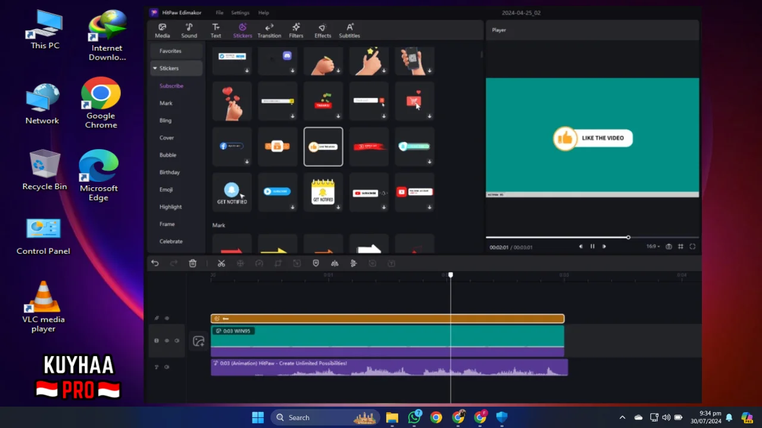Click the player progress slider handle
The height and width of the screenshot is (428, 762).
628,237
